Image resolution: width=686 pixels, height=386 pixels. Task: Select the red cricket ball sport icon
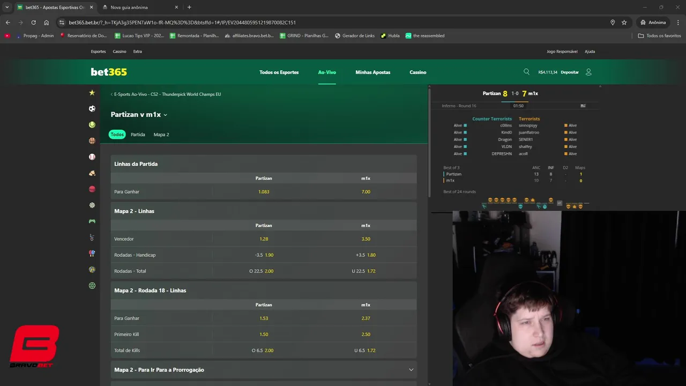coord(92,189)
